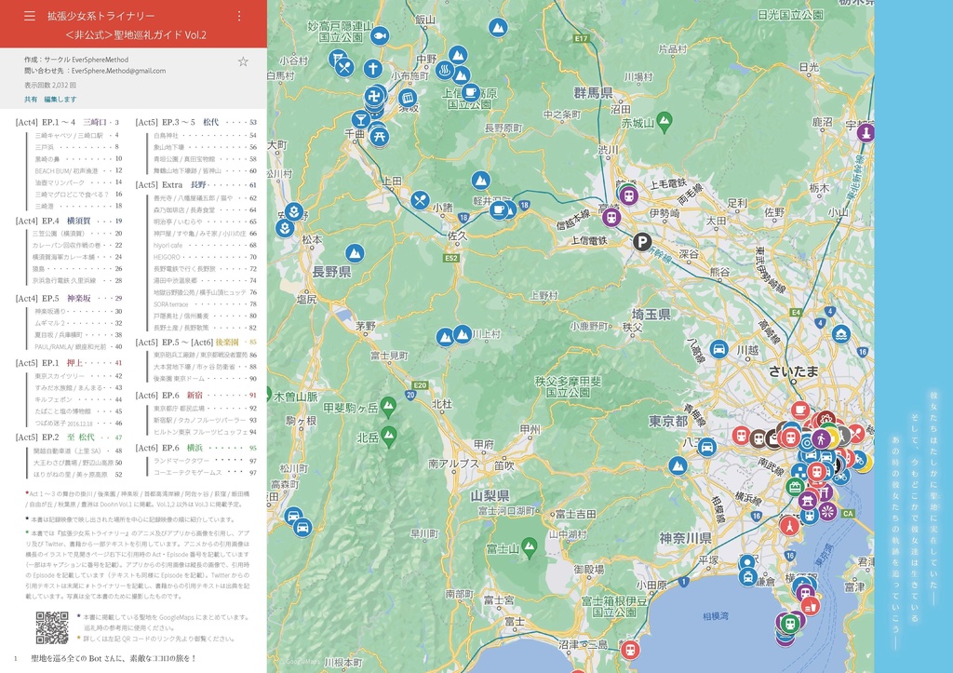Click the purple monument marker near 宇都宮

point(866,132)
